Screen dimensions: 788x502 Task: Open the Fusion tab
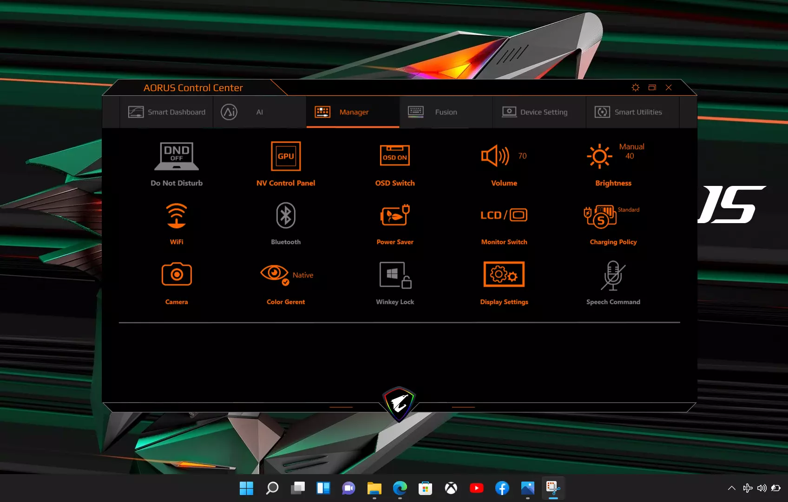pyautogui.click(x=433, y=112)
